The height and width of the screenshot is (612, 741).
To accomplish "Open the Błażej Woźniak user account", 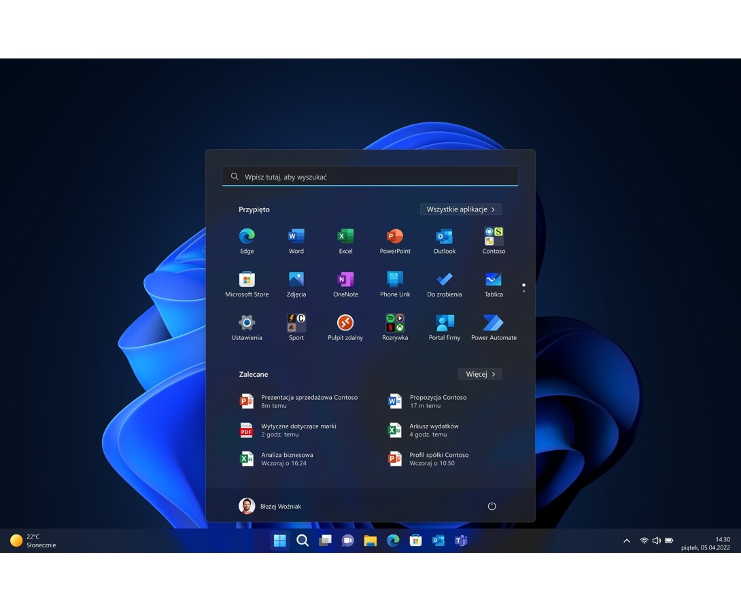I will tap(270, 506).
